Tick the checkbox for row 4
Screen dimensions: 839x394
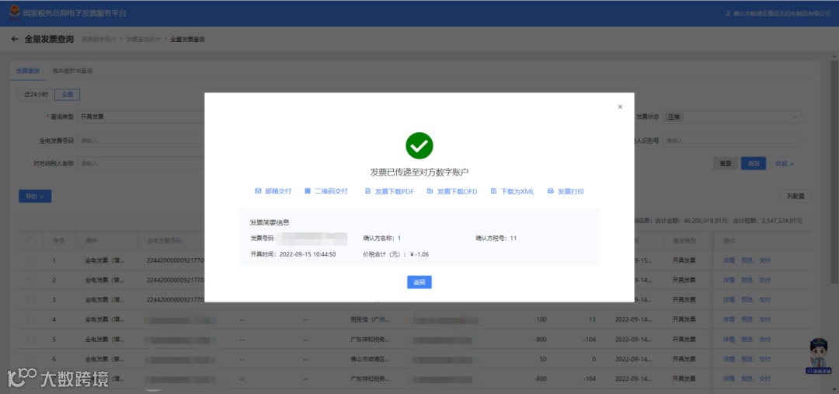point(31,319)
